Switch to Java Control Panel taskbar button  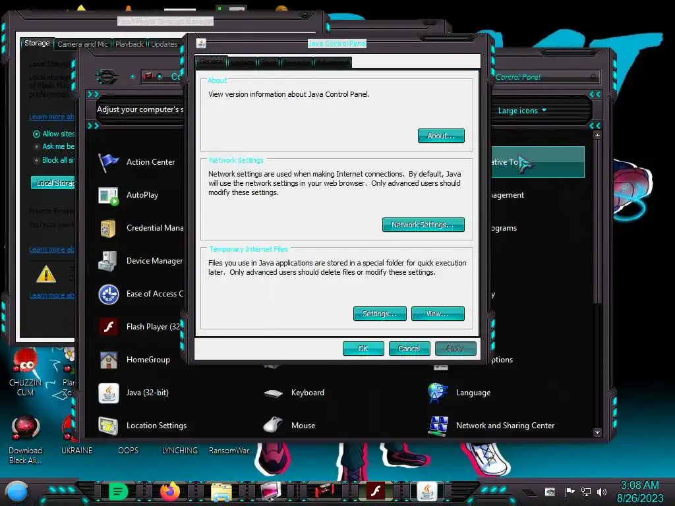click(426, 492)
